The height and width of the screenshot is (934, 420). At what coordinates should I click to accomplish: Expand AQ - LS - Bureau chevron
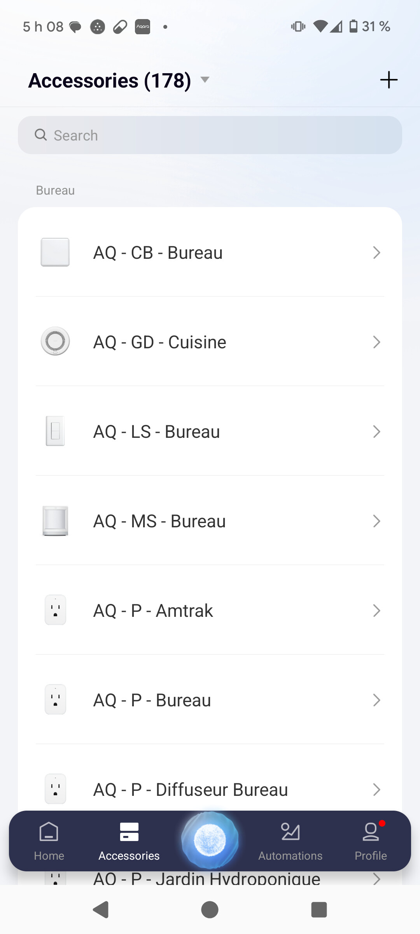[376, 432]
